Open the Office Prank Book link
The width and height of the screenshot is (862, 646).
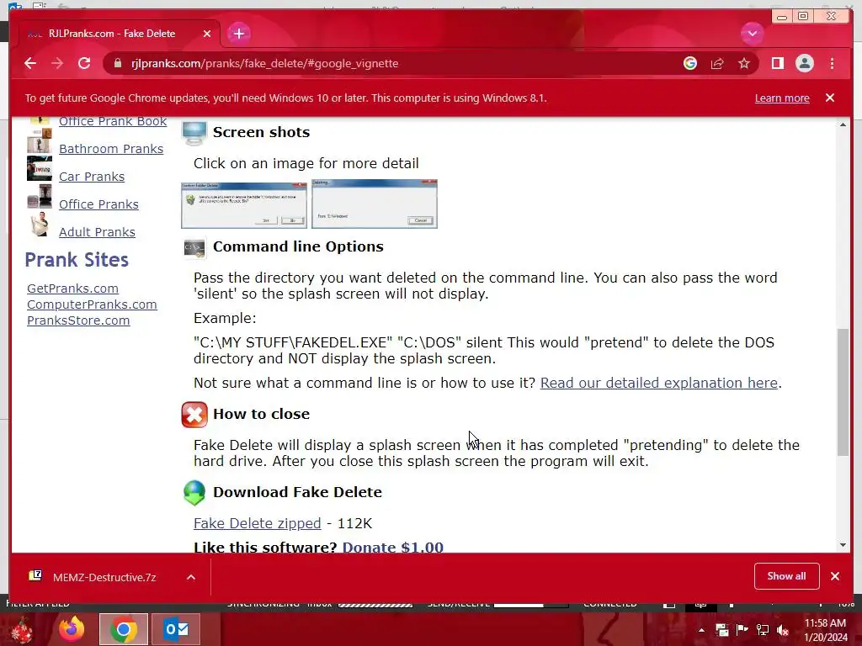pos(113,121)
